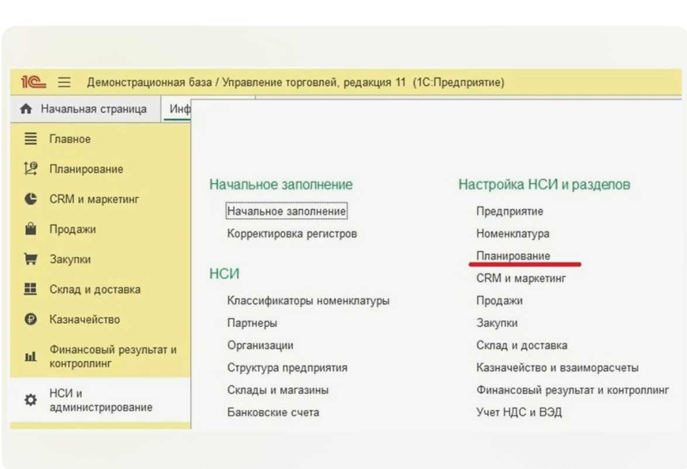
Task: Open Закупки settings link in panel
Action: pos(497,323)
